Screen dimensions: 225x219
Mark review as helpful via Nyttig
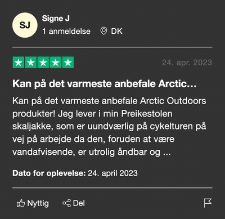[x=33, y=203]
